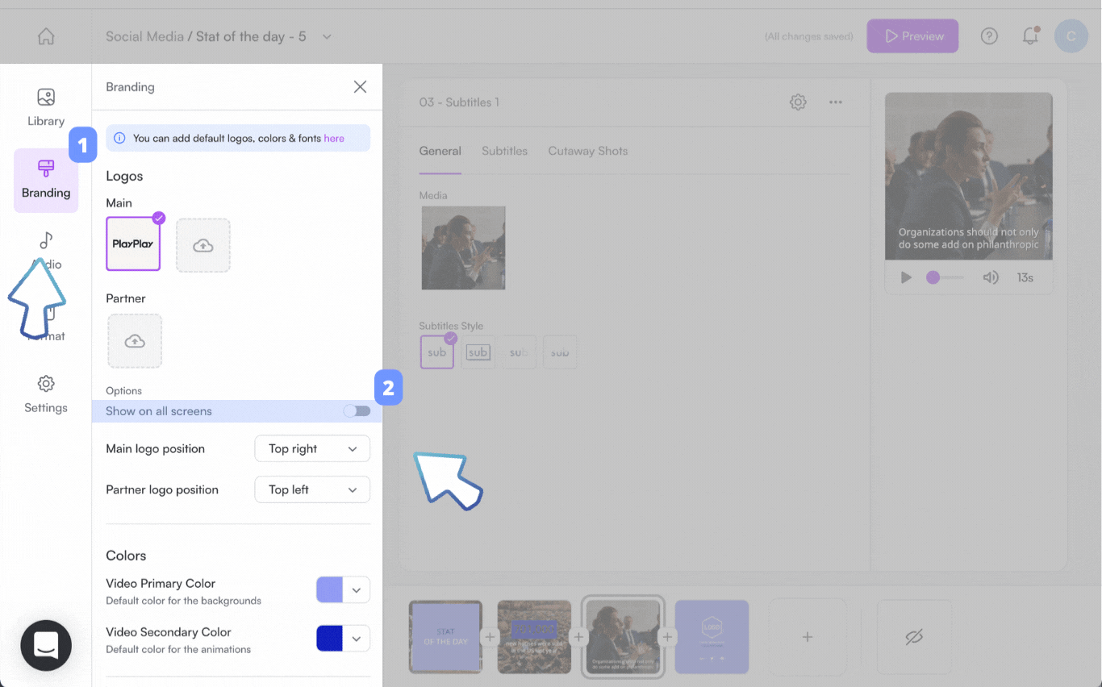
Task: Add a new screen with the large plus tile
Action: (x=808, y=637)
